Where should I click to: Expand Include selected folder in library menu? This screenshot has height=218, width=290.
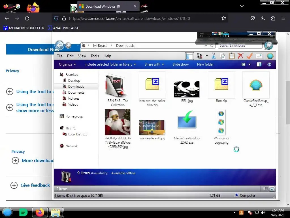pos(110,64)
